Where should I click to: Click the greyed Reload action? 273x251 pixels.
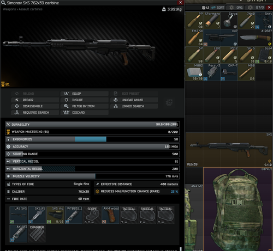35,94
